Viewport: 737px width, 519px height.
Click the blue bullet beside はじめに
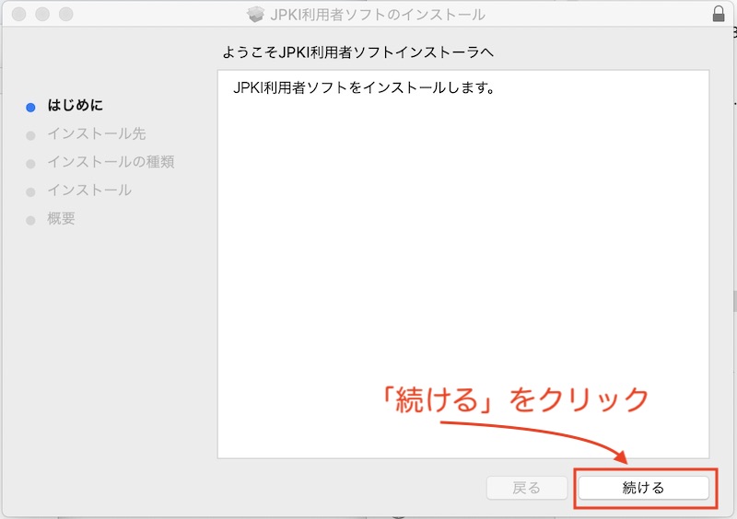(30, 108)
